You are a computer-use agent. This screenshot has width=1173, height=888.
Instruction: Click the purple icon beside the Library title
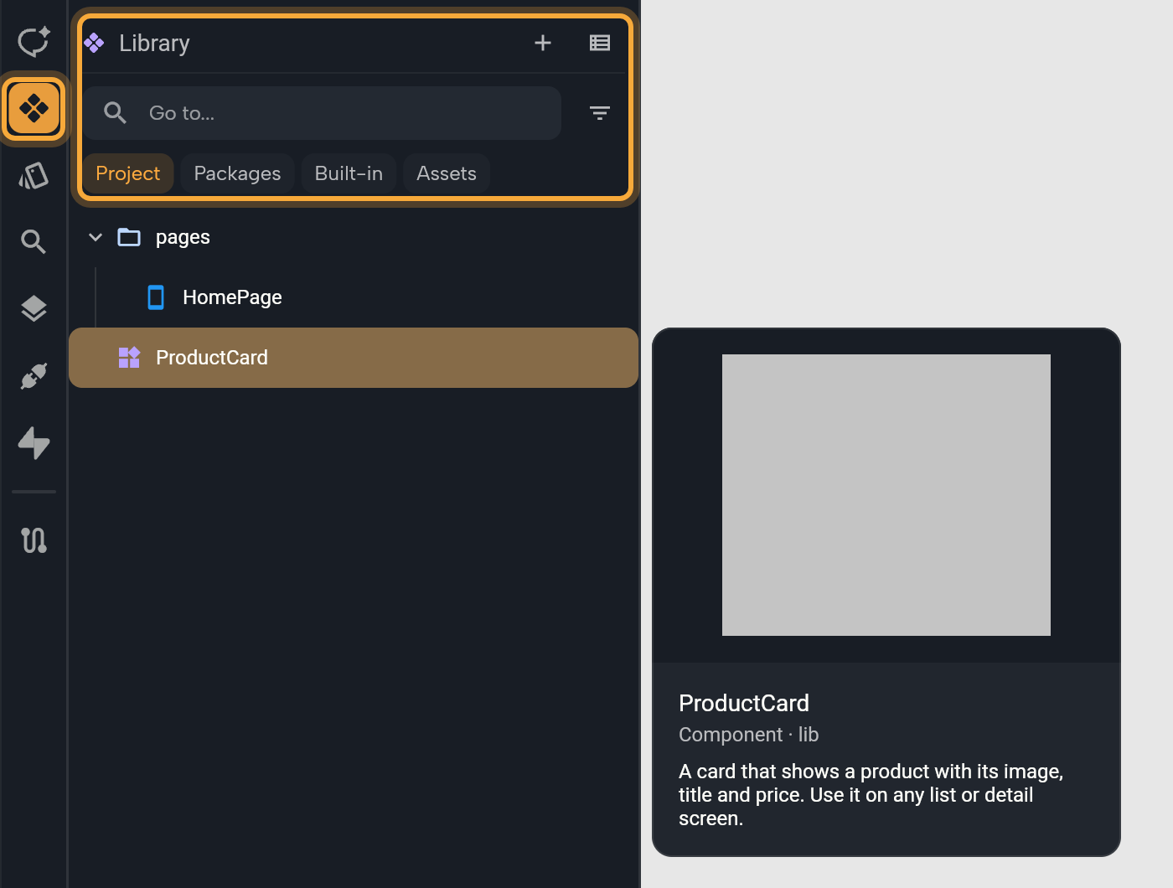pyautogui.click(x=94, y=43)
